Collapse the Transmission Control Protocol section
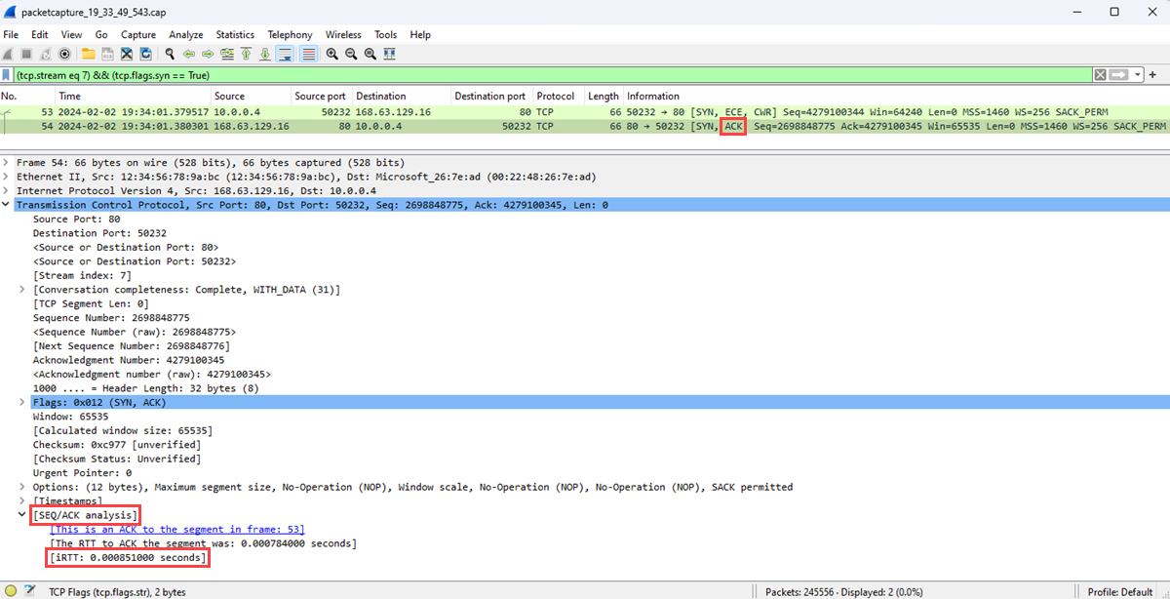 pyautogui.click(x=7, y=204)
